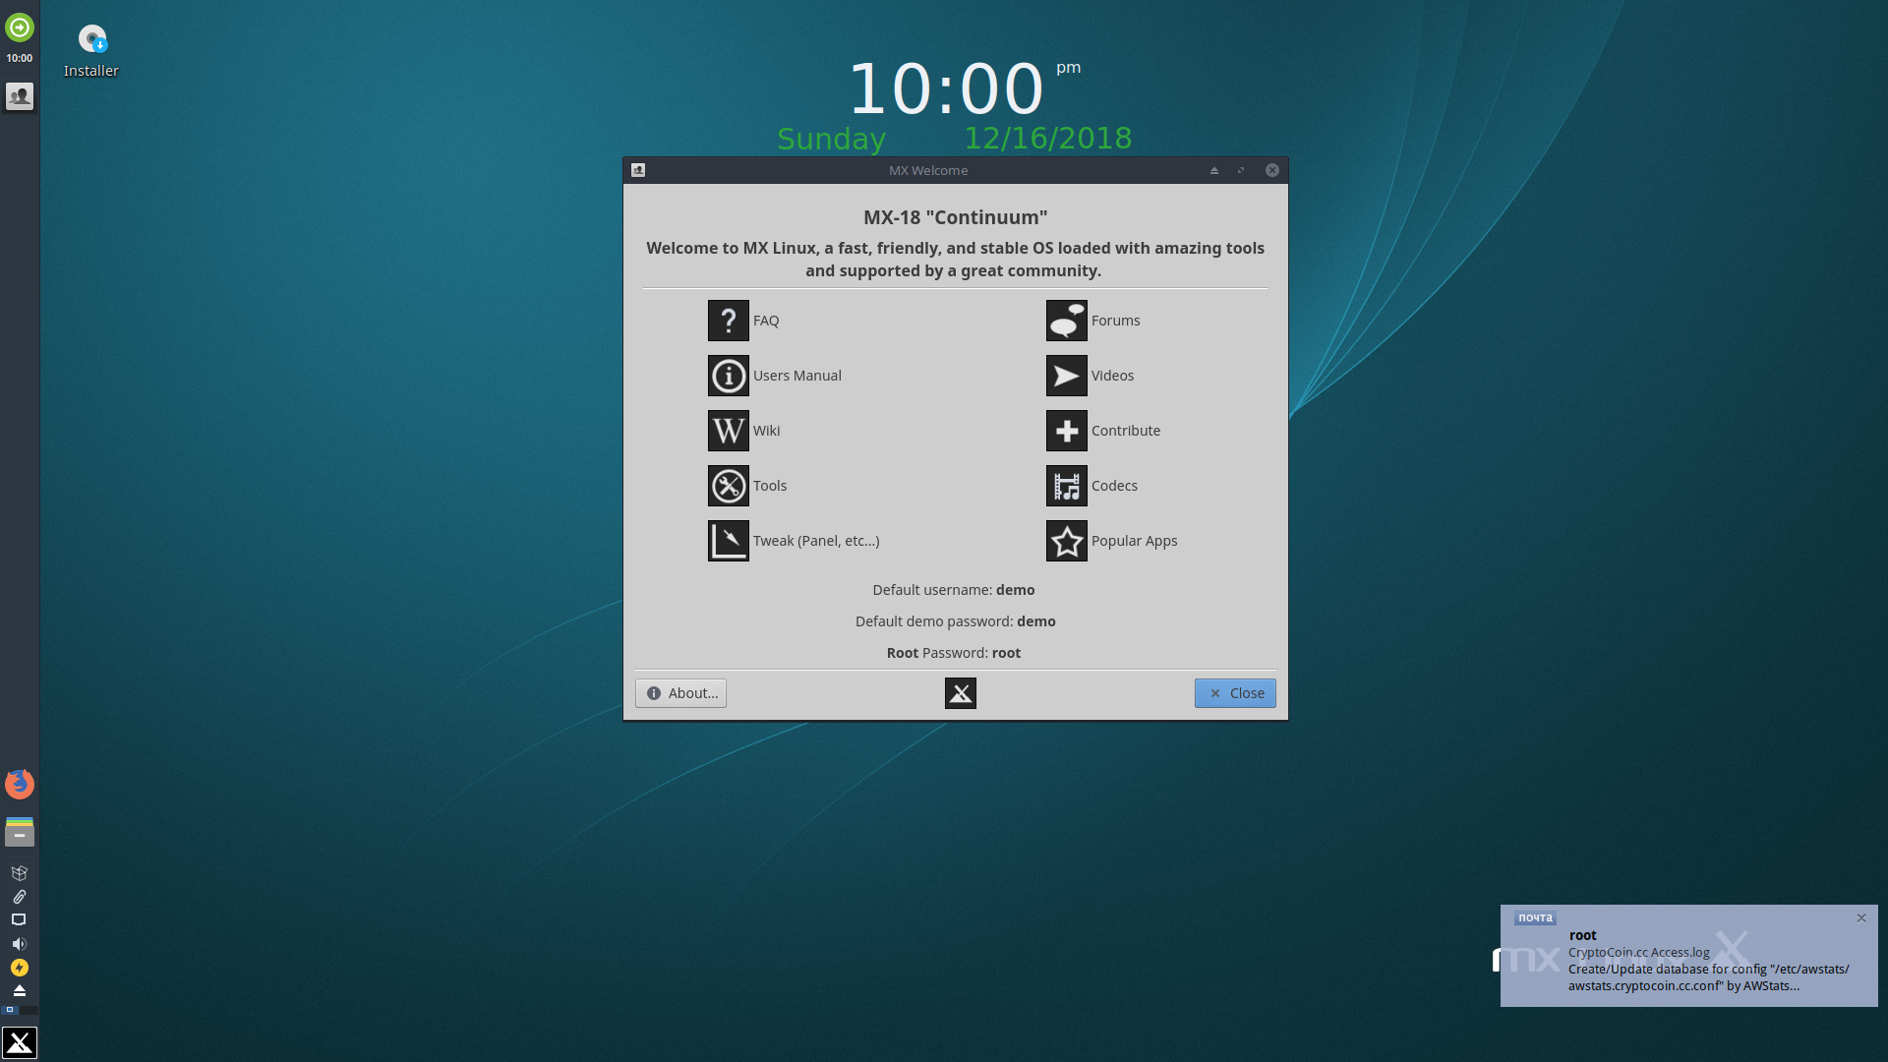Click the MX Welcome titlebar window icon
The width and height of the screenshot is (1888, 1062).
pyautogui.click(x=638, y=170)
